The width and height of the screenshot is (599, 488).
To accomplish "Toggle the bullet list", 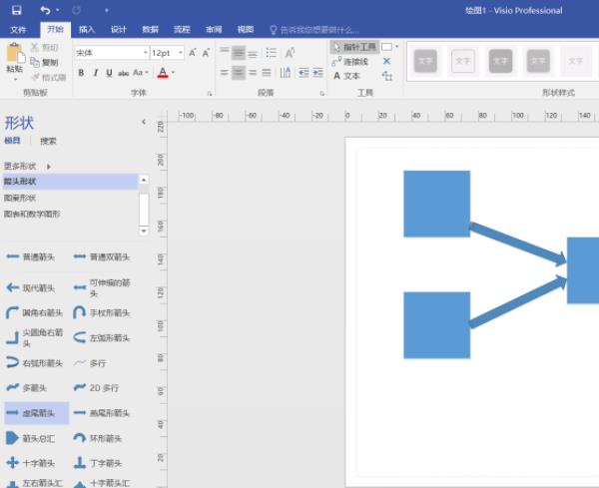I will [x=272, y=52].
